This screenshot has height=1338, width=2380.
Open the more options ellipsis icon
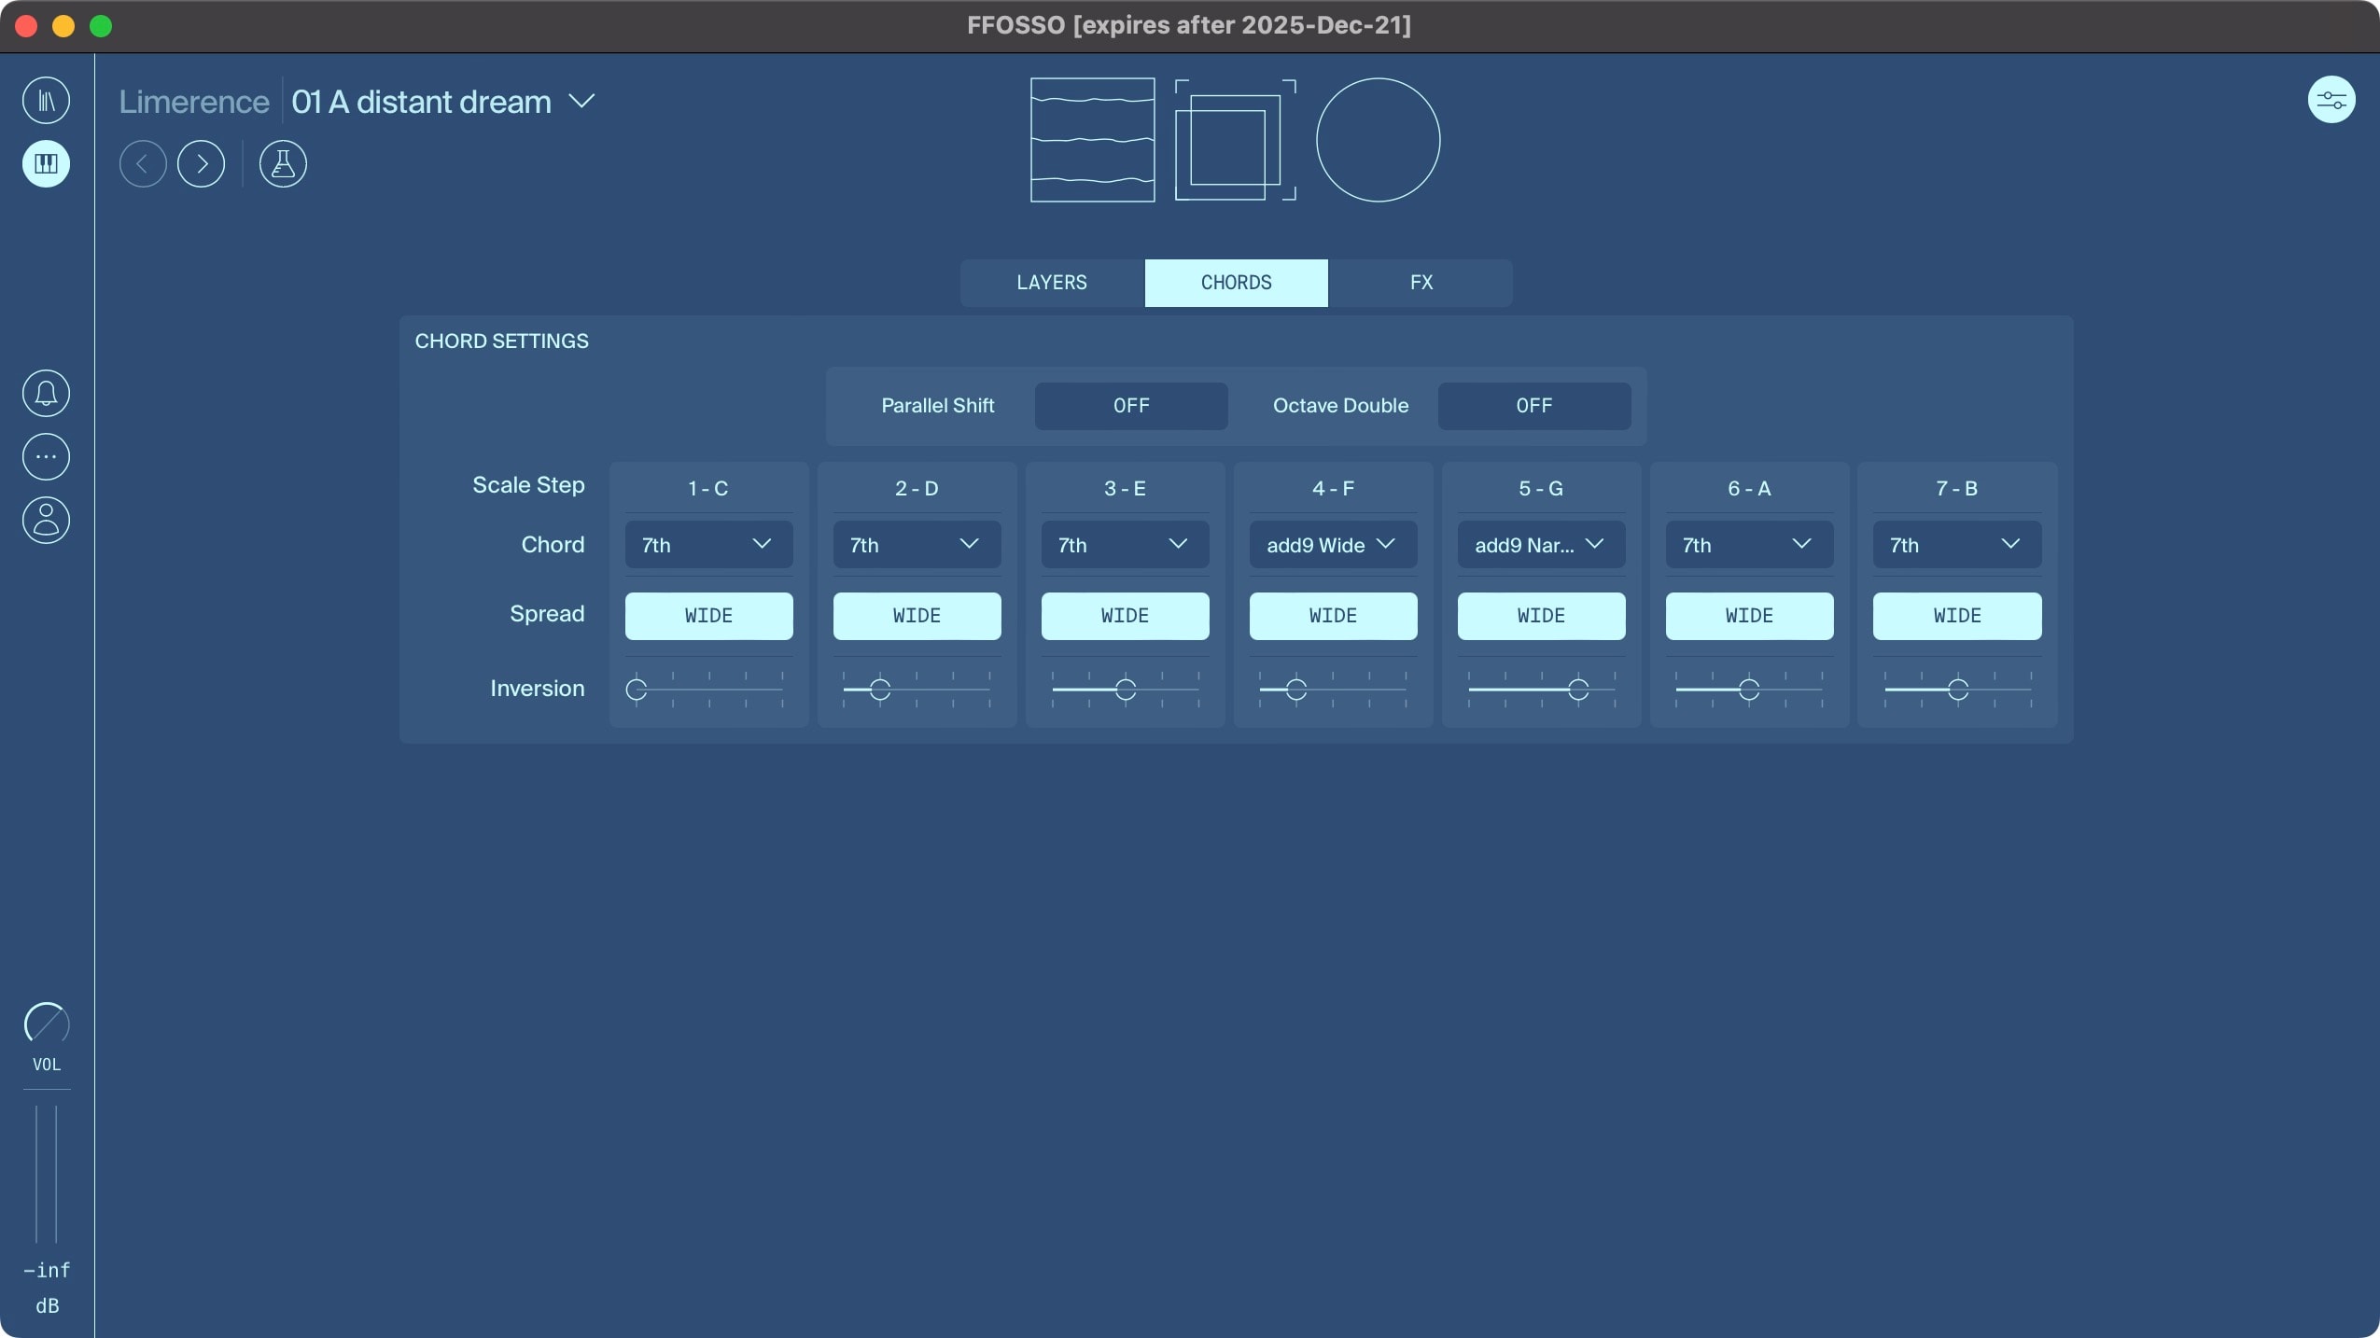tap(45, 456)
